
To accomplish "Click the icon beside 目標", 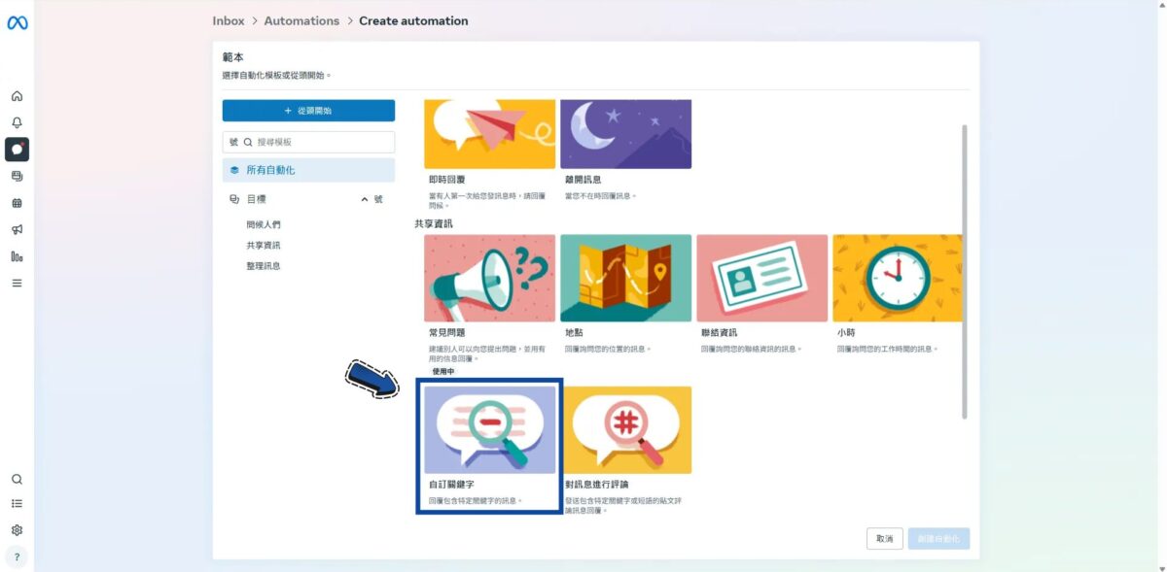I will (x=234, y=199).
